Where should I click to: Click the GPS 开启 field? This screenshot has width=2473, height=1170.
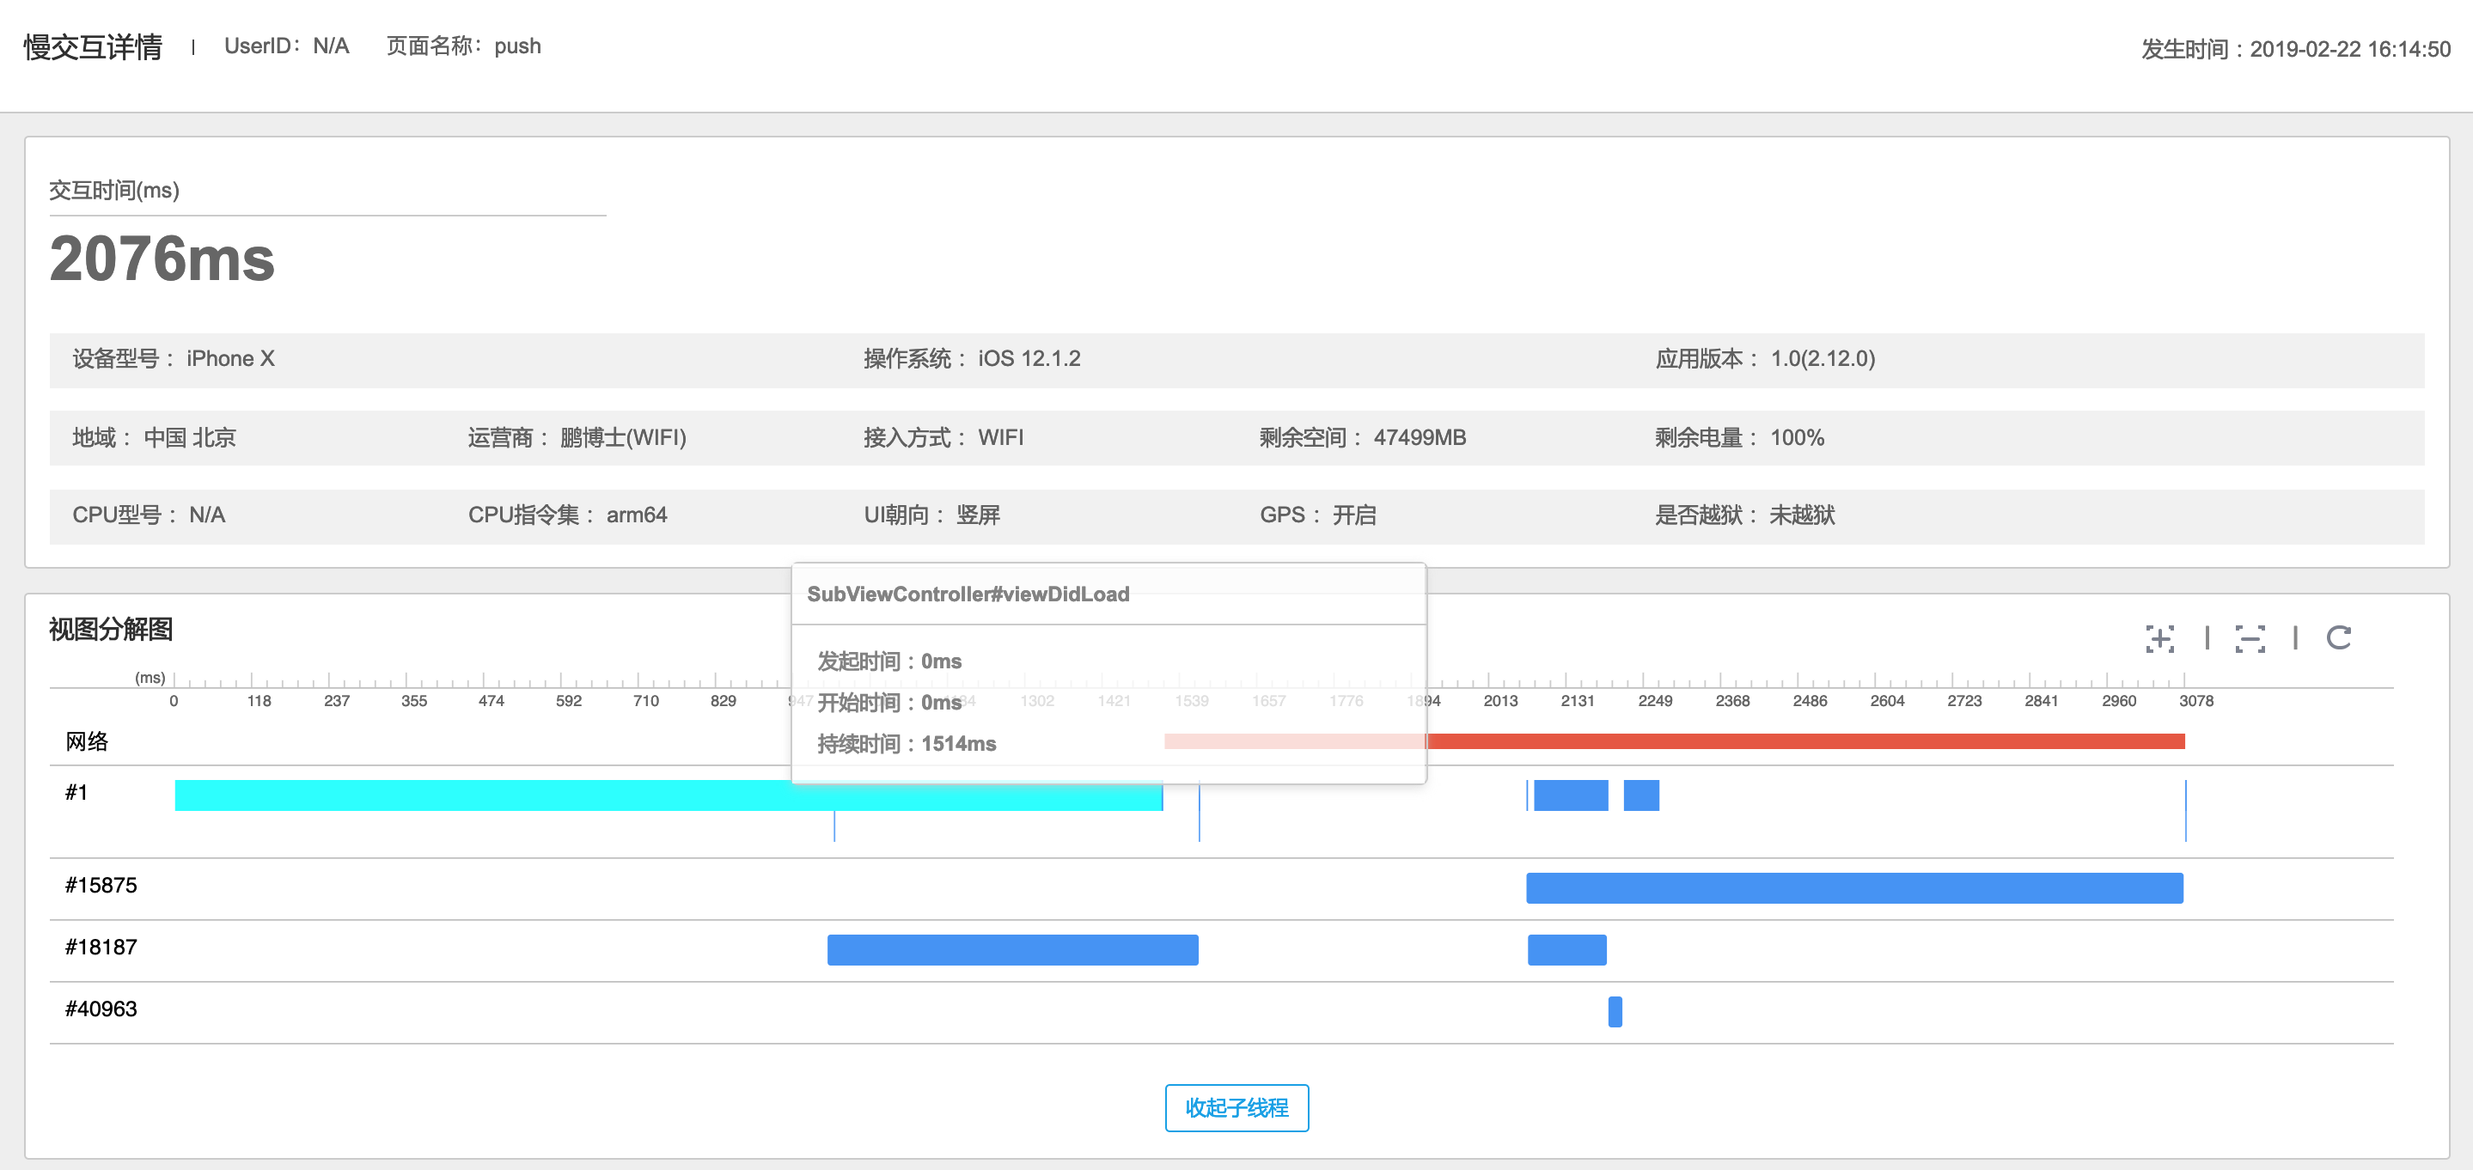pos(1318,515)
